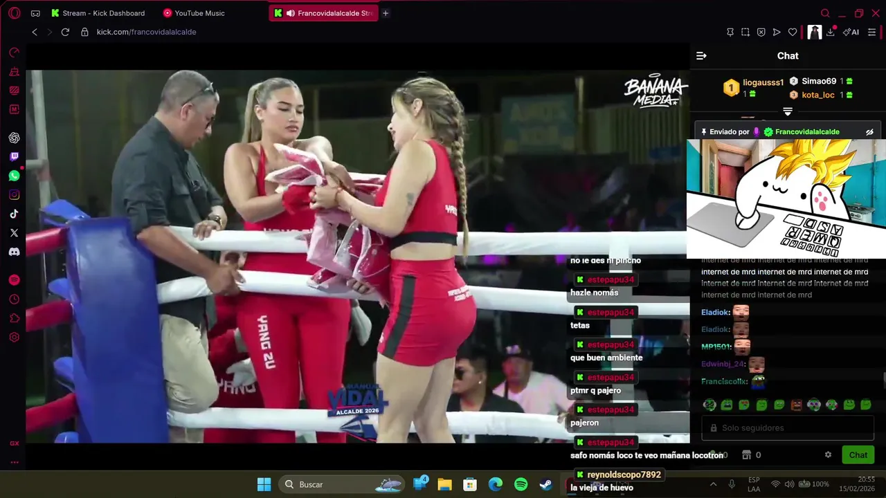886x498 pixels.
Task: Open the browser profile avatar
Action: [x=815, y=32]
